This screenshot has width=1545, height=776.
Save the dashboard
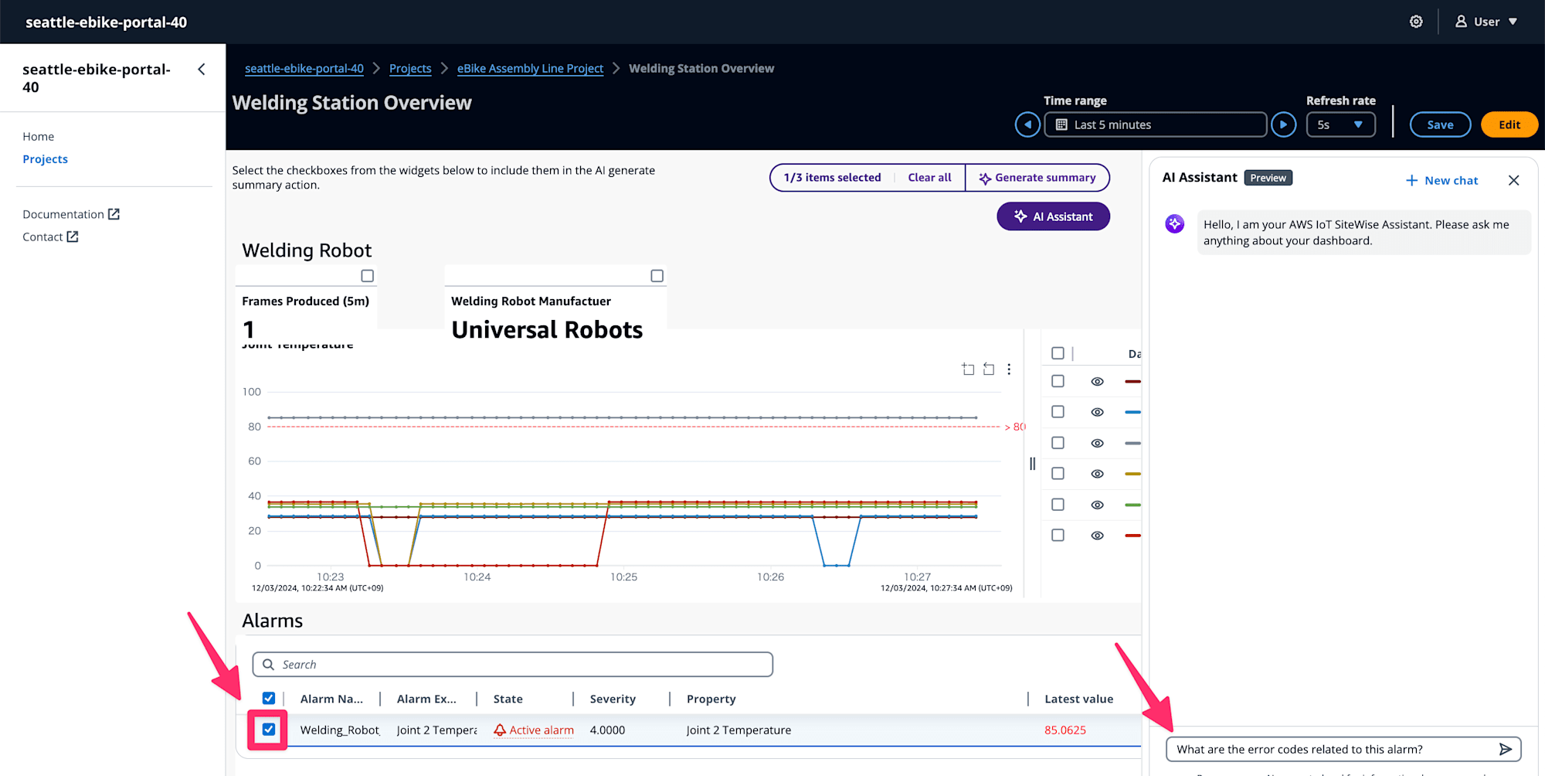click(x=1440, y=124)
